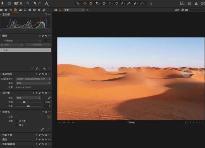Click the brush icon at layers panel bottom
This screenshot has height=148, width=205.
pos(37,68)
